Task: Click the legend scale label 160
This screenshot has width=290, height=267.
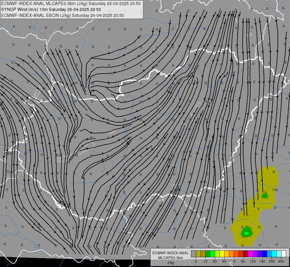Action: 262,261
